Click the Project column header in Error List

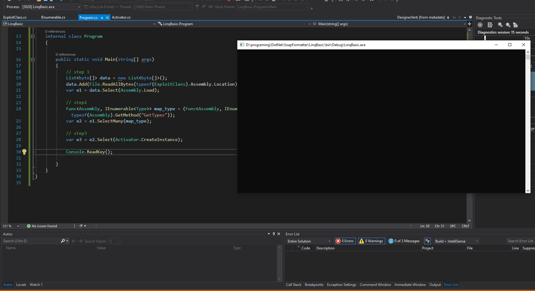pos(443,248)
